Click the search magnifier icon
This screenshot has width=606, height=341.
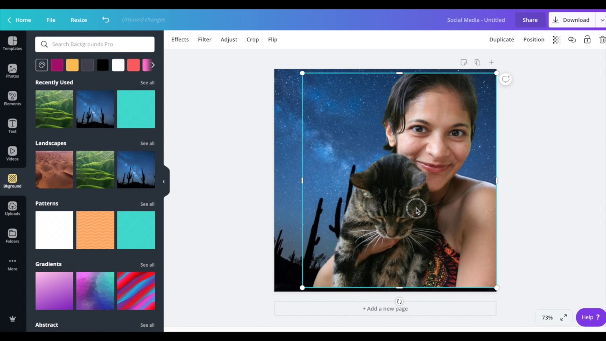click(44, 44)
